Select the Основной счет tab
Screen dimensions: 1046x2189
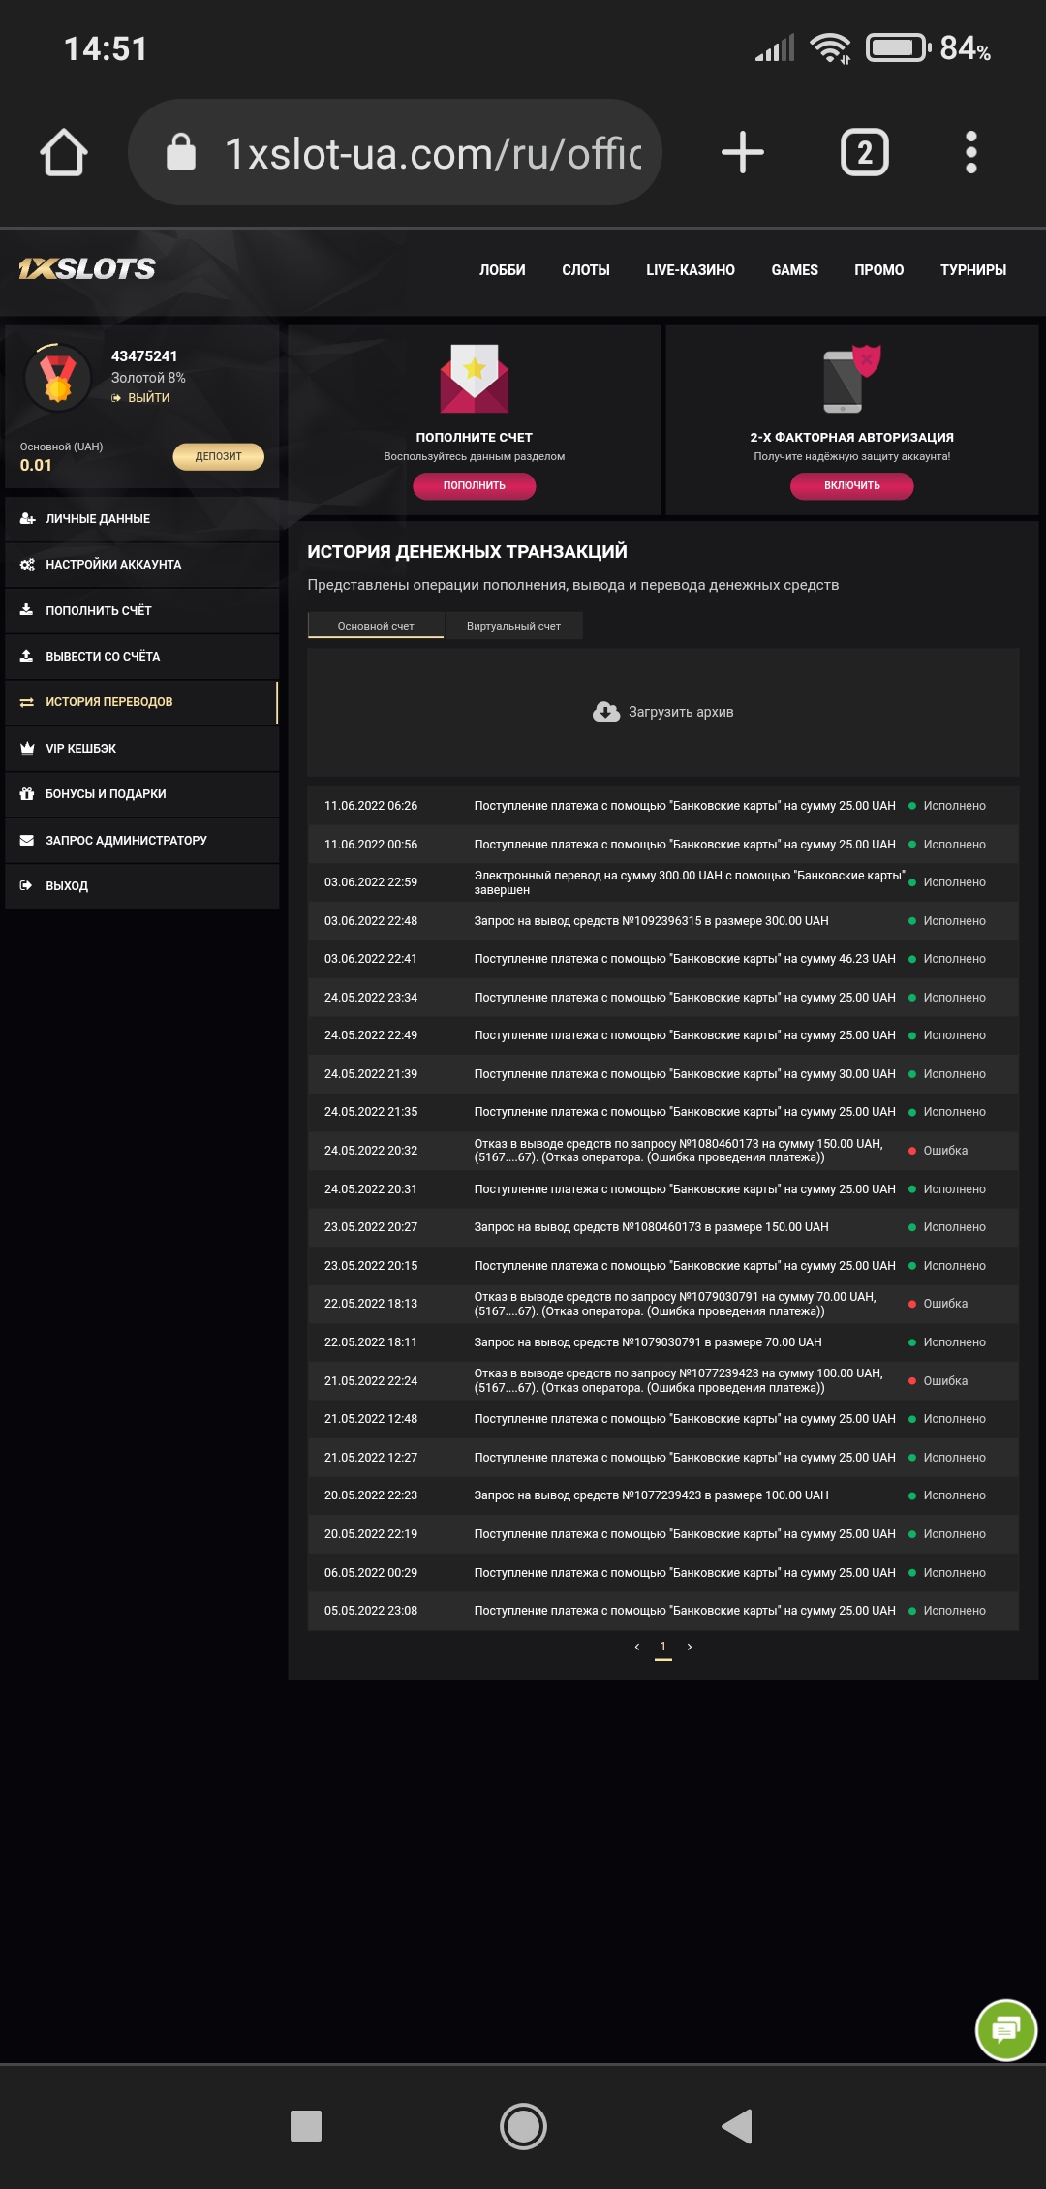(x=376, y=626)
